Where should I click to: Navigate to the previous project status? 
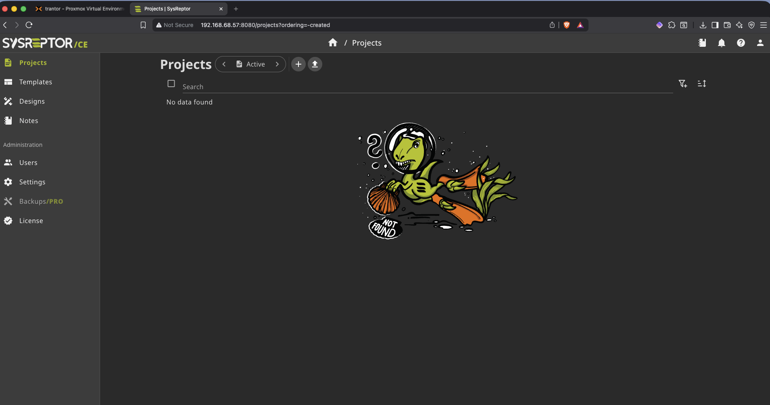point(224,64)
